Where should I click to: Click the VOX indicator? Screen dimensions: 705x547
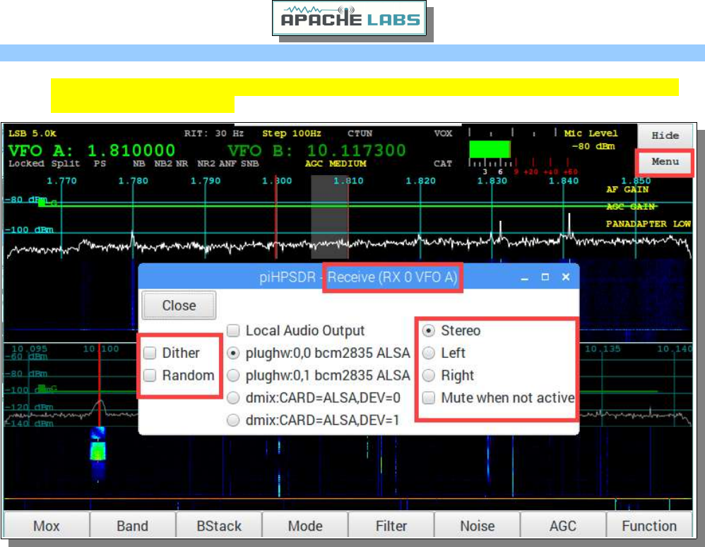tap(443, 133)
